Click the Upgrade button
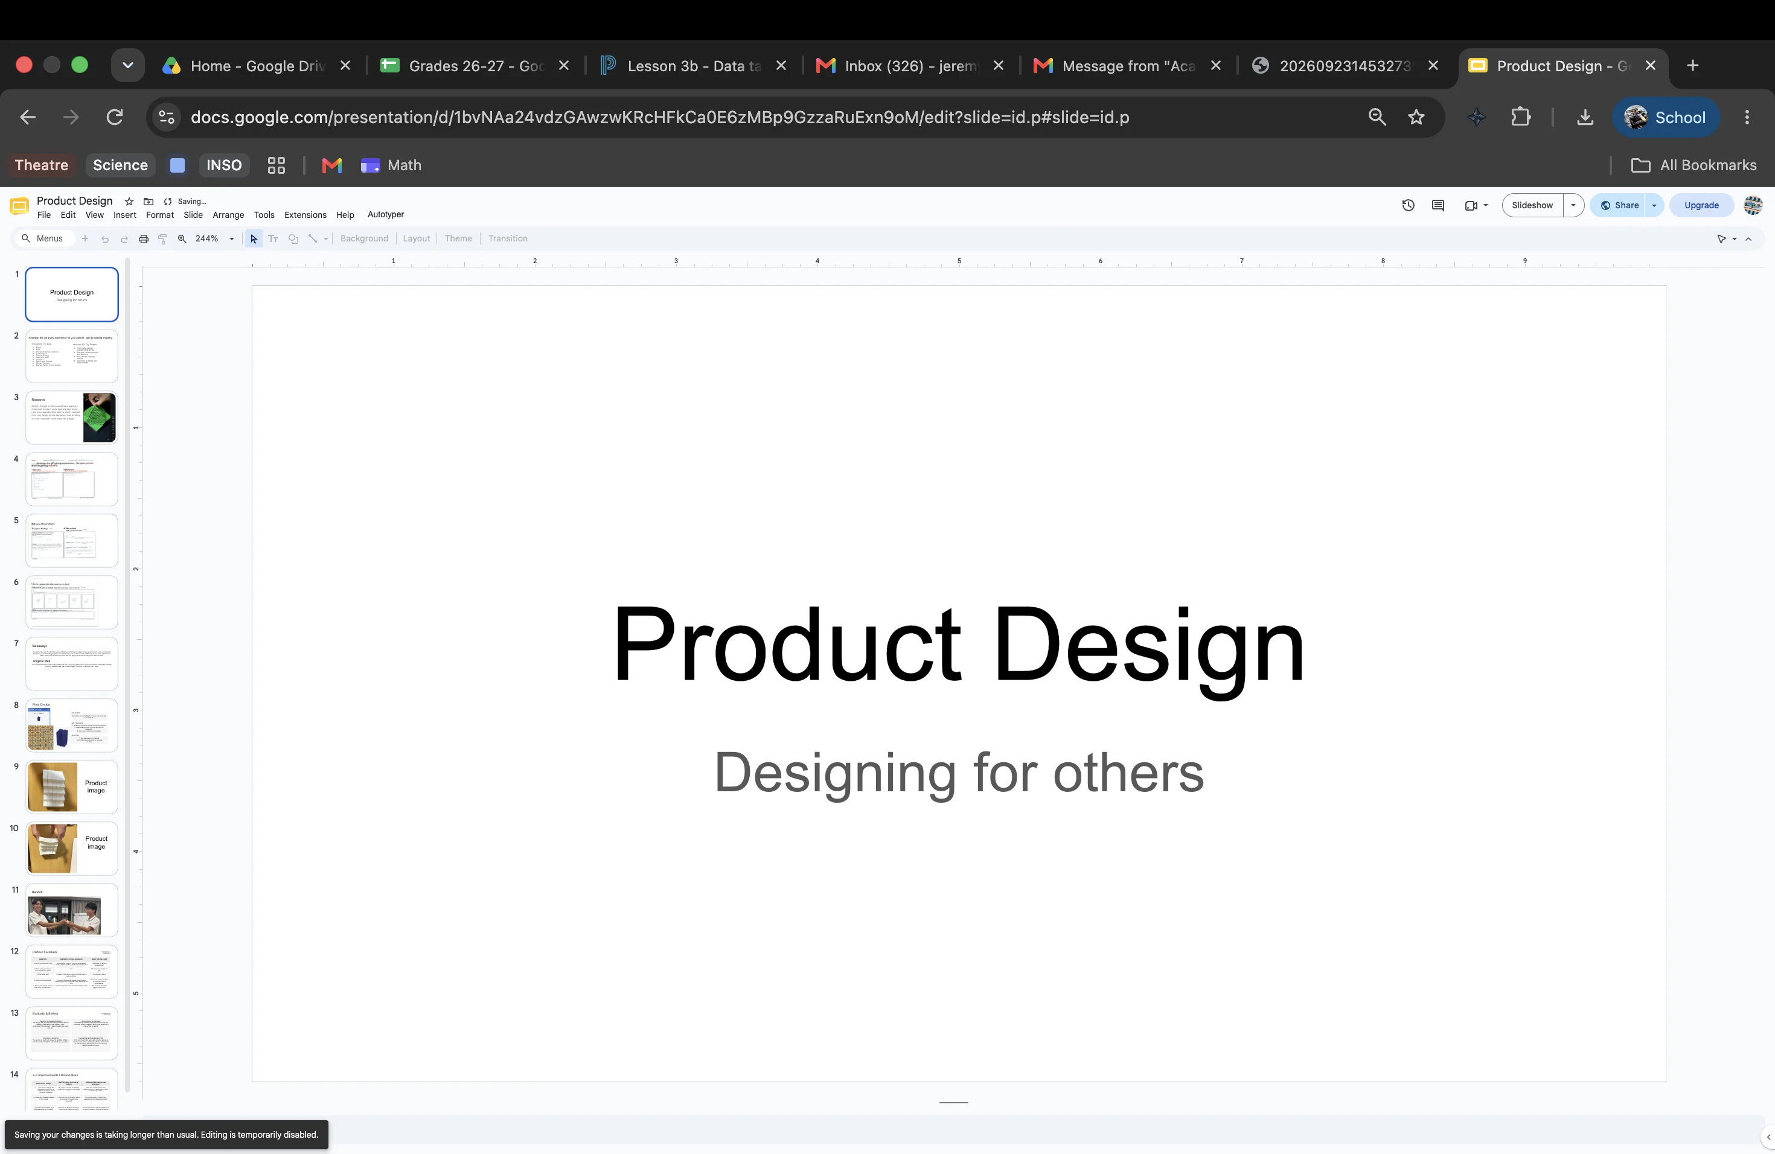The width and height of the screenshot is (1775, 1154). click(1701, 205)
